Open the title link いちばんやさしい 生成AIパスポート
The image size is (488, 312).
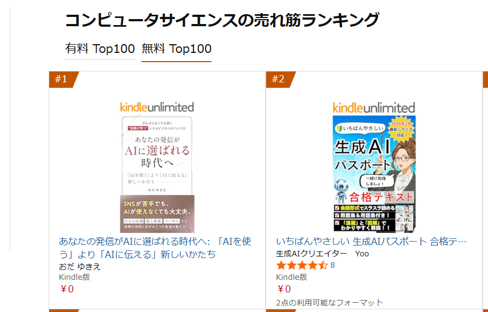pyautogui.click(x=371, y=241)
